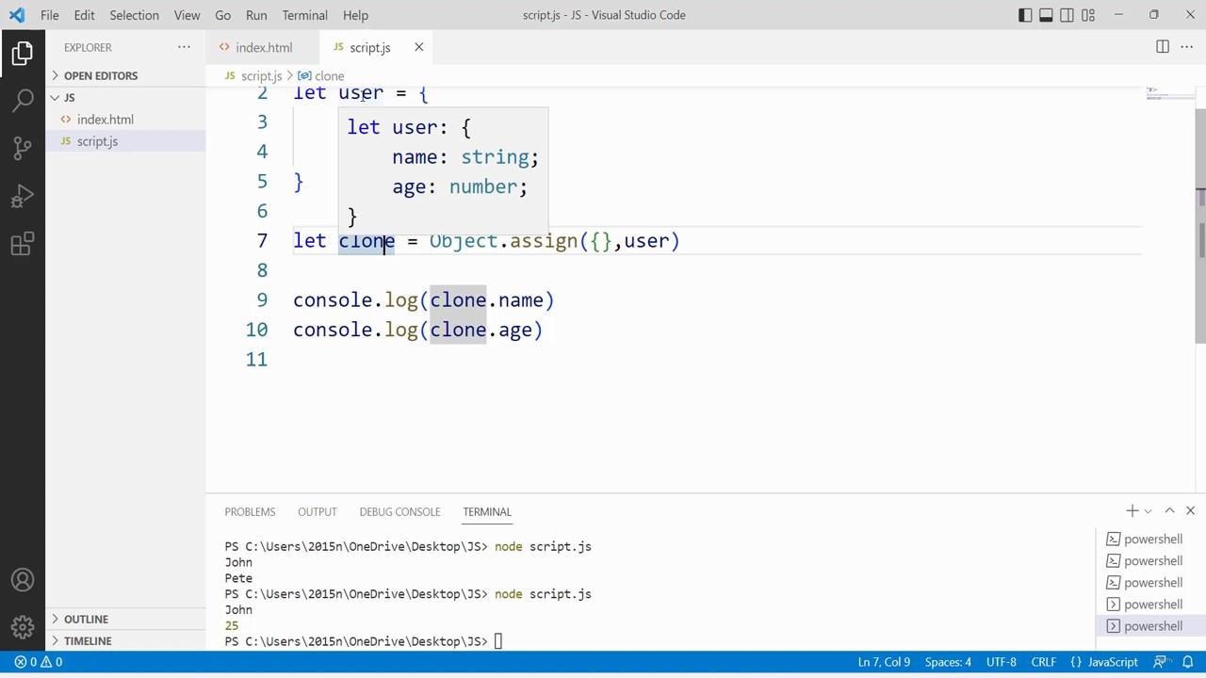Open notifications bell in status bar

pyautogui.click(x=1186, y=662)
